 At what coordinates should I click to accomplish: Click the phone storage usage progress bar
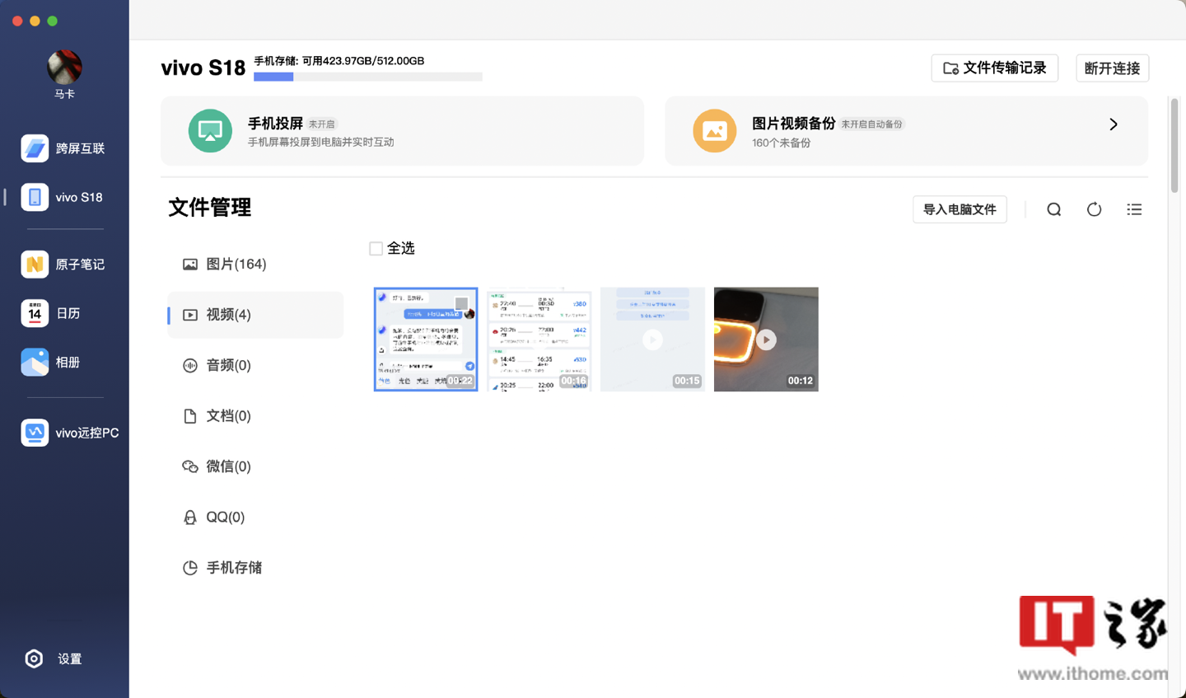[368, 77]
